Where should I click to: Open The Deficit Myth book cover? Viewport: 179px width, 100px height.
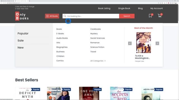point(27,93)
